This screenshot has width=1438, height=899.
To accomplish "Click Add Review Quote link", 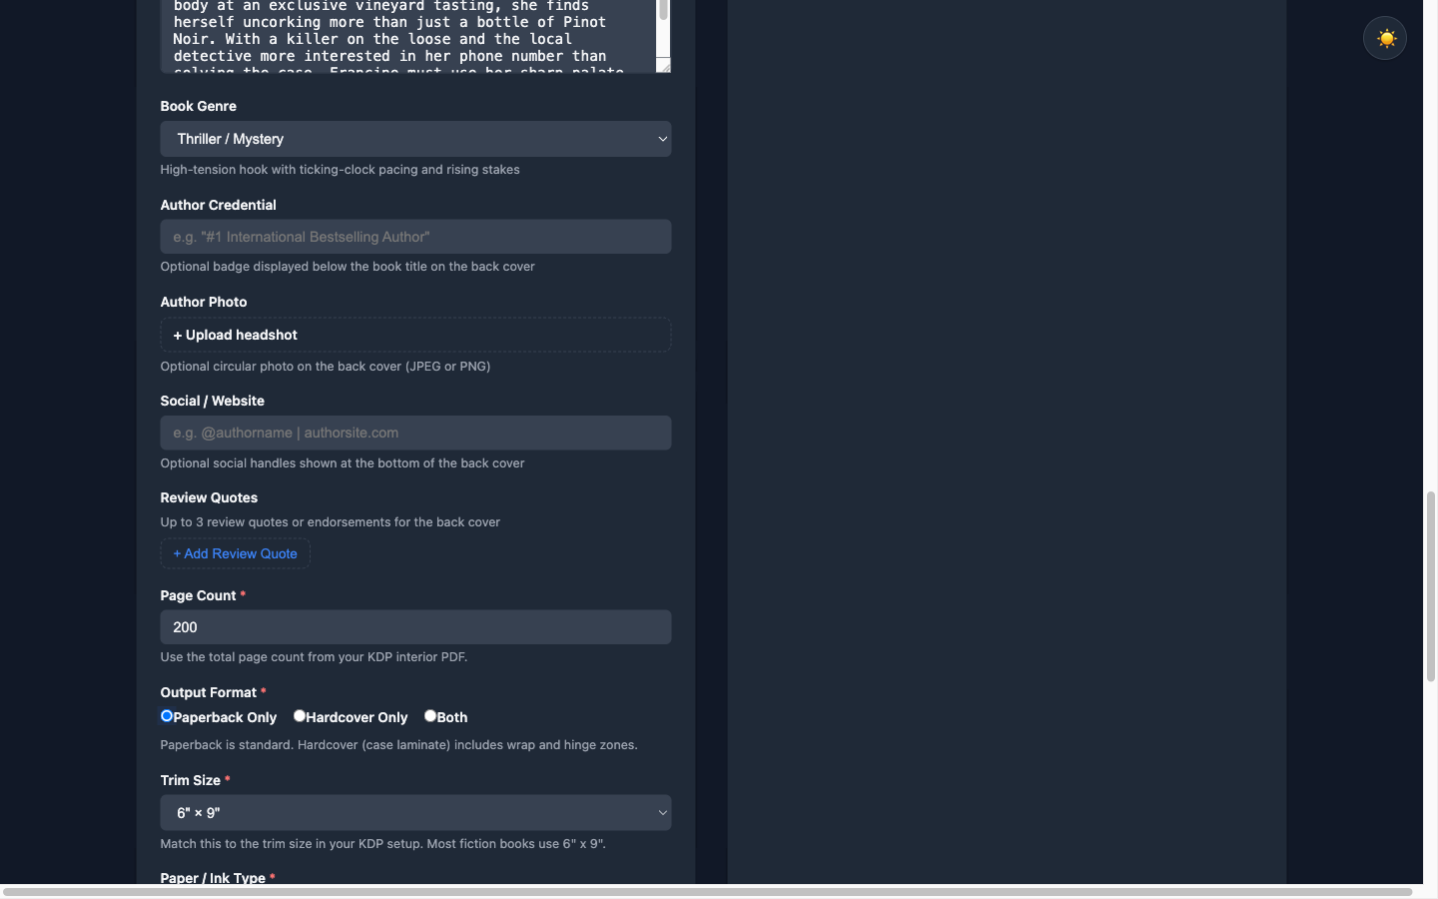I will point(235,553).
